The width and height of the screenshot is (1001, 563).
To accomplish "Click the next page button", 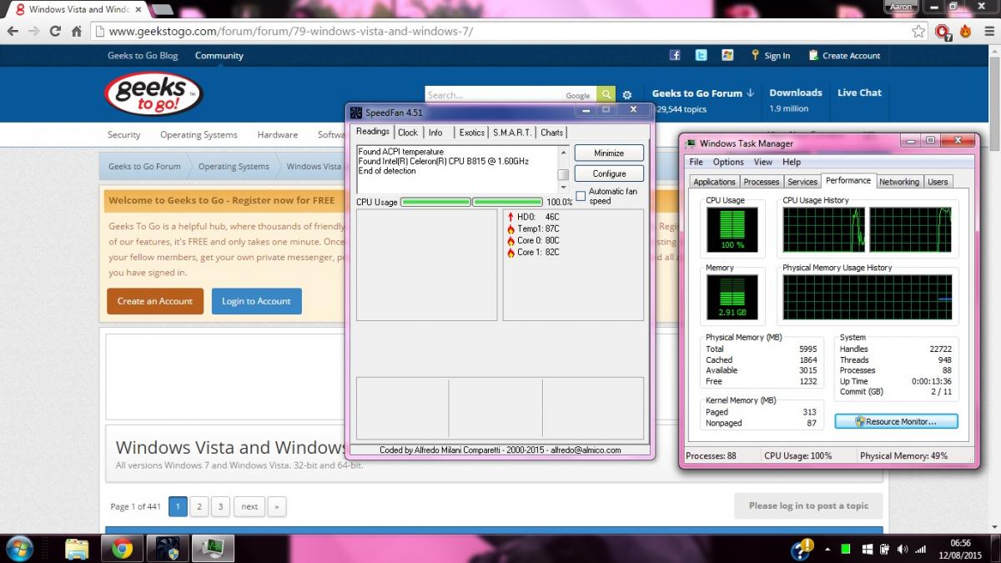I will (249, 506).
